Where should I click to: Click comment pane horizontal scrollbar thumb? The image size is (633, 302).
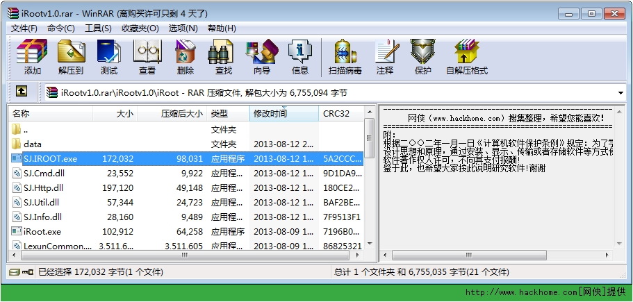click(469, 255)
